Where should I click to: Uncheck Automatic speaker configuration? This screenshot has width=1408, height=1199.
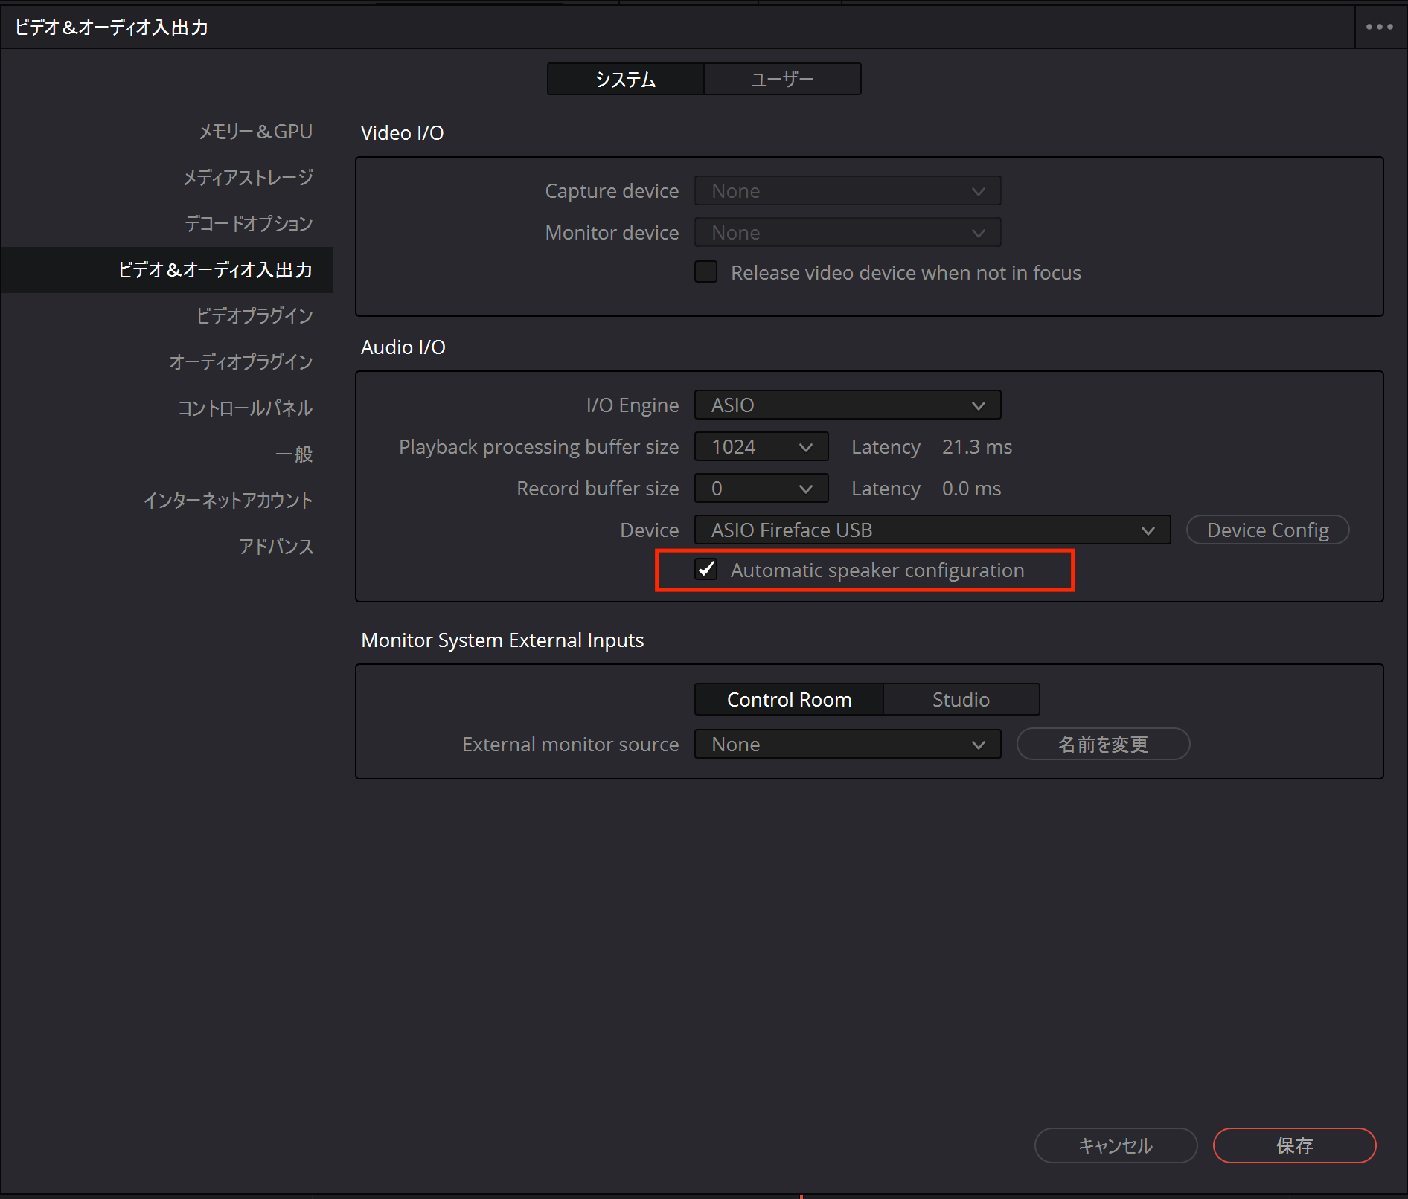tap(705, 570)
